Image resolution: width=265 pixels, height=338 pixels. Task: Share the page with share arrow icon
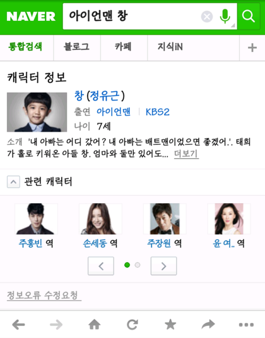pos(208,325)
